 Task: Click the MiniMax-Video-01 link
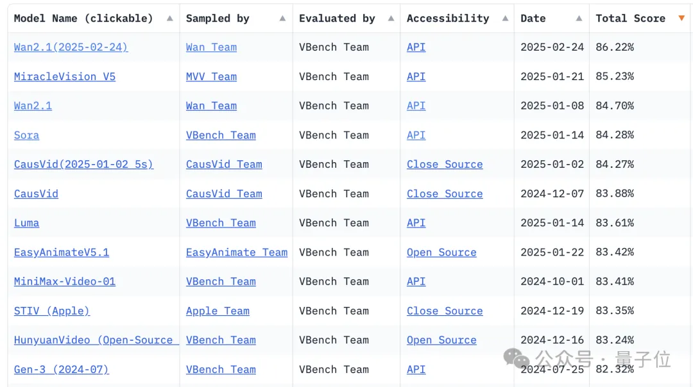[x=65, y=281]
